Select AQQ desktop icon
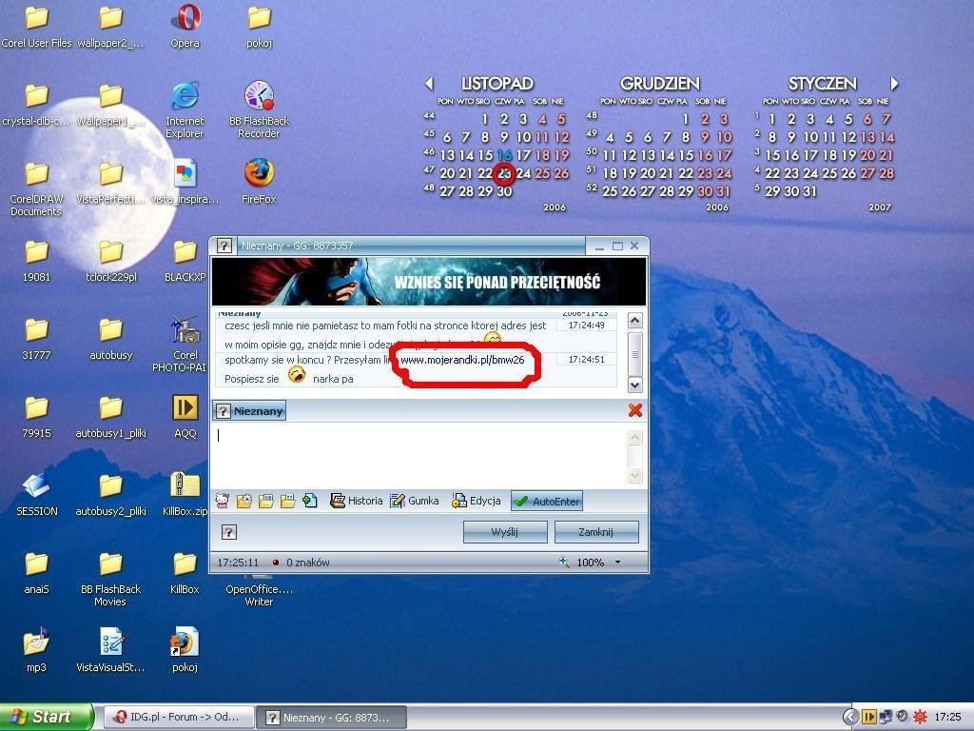 tap(185, 417)
